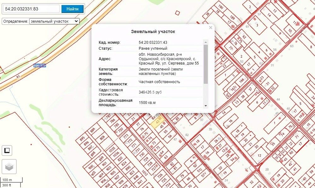Click the popup scrollbar thumb
Viewport: 315px width, 188px height.
pyautogui.click(x=206, y=64)
